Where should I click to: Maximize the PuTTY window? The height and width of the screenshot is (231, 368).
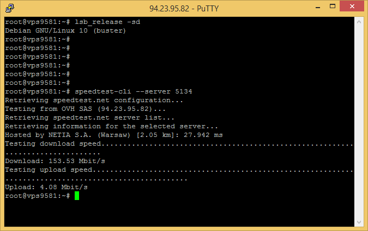tap(333, 7)
